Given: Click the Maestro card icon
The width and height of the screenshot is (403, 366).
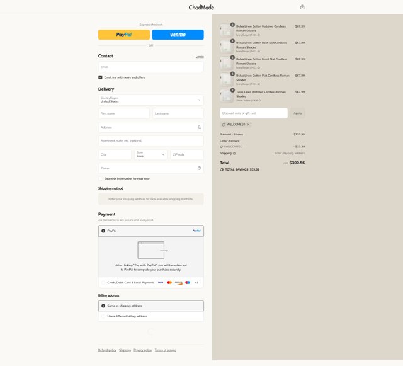Looking at the screenshot, I should (188, 282).
